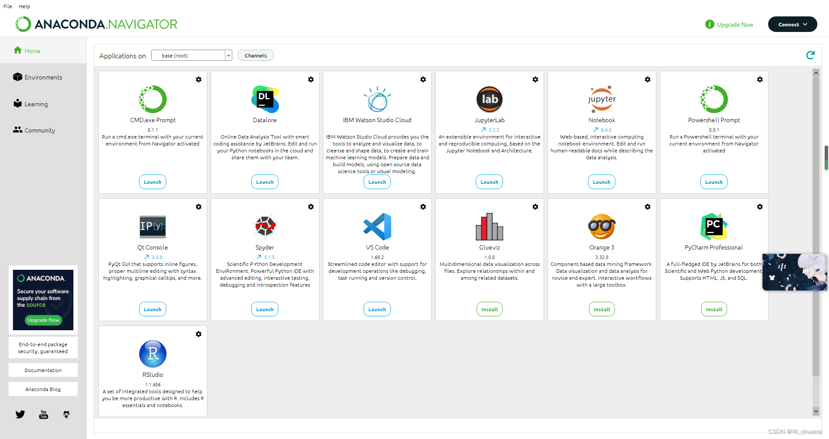Launch Qt Console
829x439 pixels.
152,309
